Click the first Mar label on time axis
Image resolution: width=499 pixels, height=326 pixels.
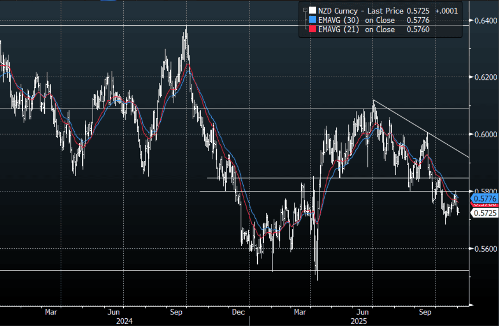[51, 313]
